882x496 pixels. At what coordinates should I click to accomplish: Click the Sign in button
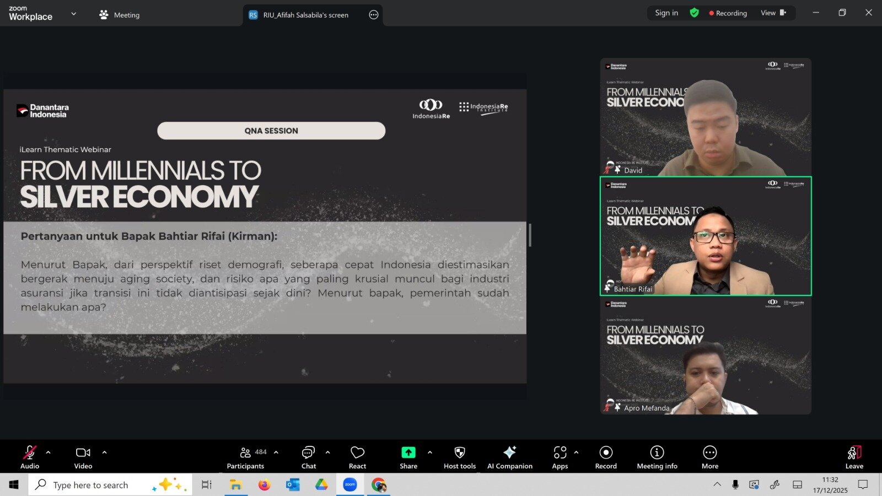[x=666, y=13]
